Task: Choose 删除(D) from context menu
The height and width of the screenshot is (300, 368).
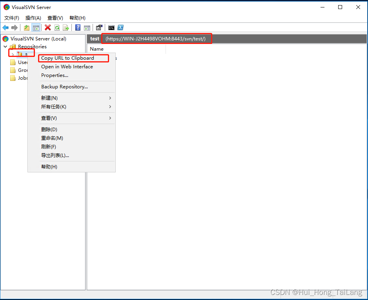Action: (x=71, y=130)
